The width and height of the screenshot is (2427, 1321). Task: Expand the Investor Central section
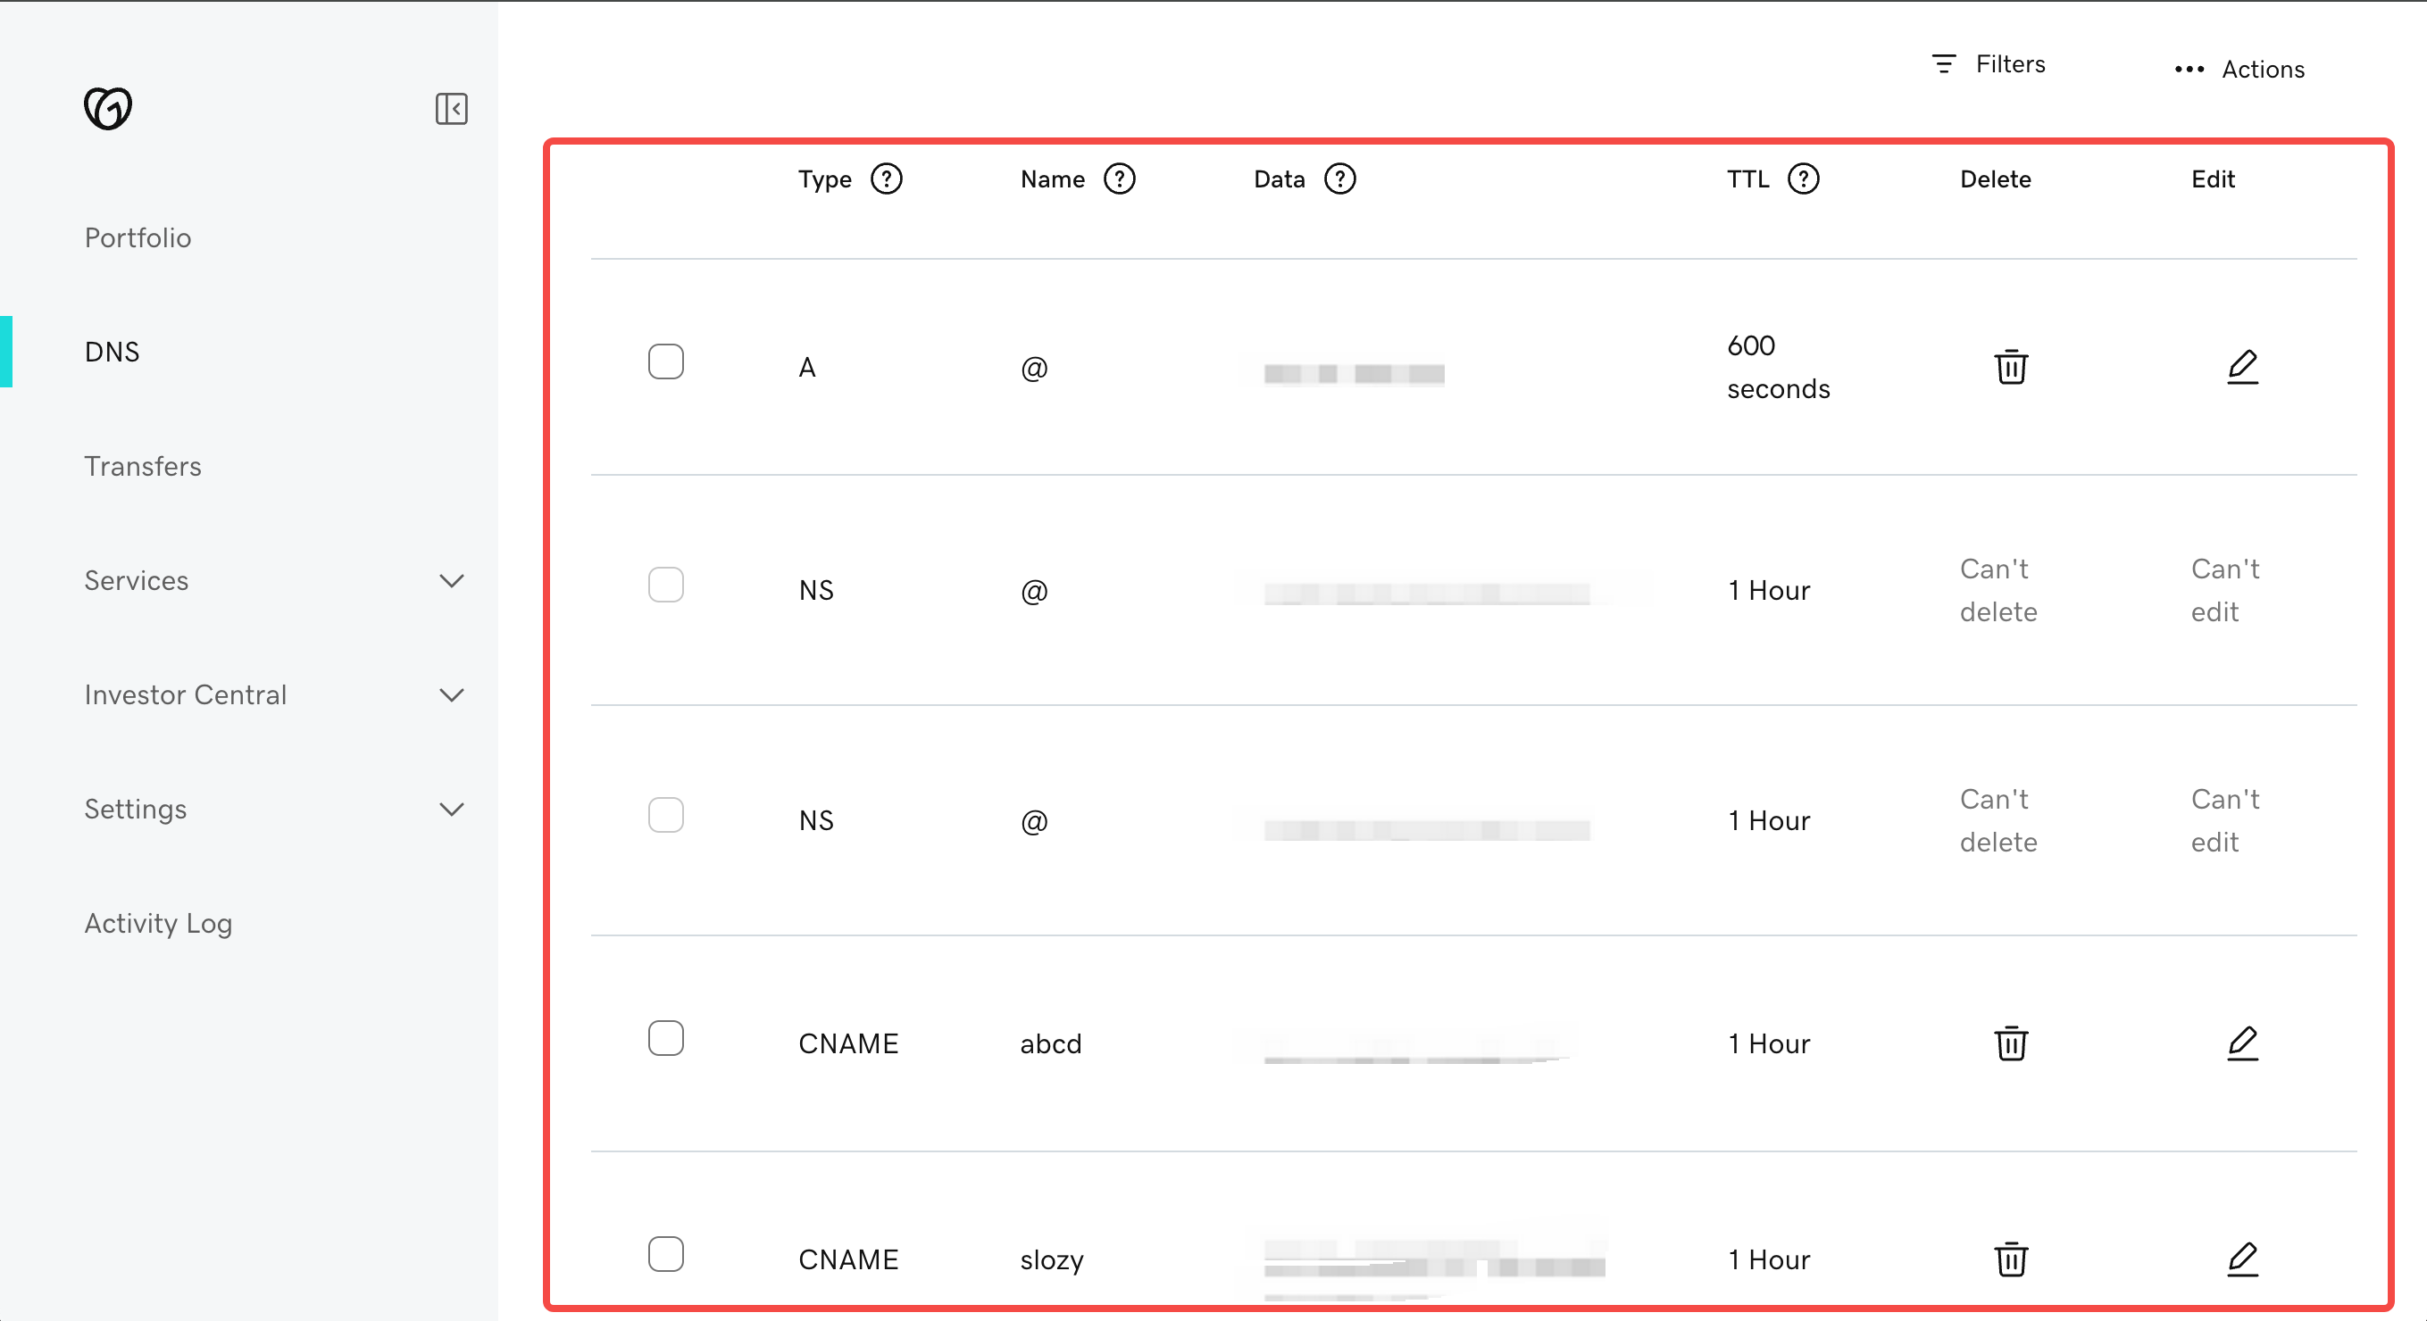(451, 695)
